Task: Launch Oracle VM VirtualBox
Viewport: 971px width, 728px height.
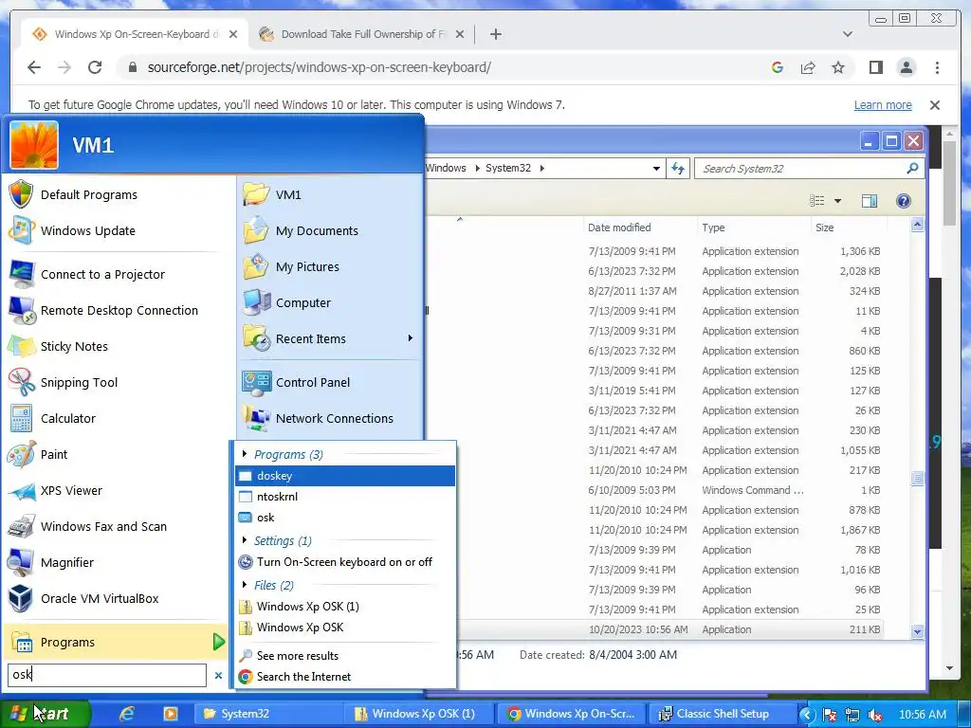Action: coord(99,599)
